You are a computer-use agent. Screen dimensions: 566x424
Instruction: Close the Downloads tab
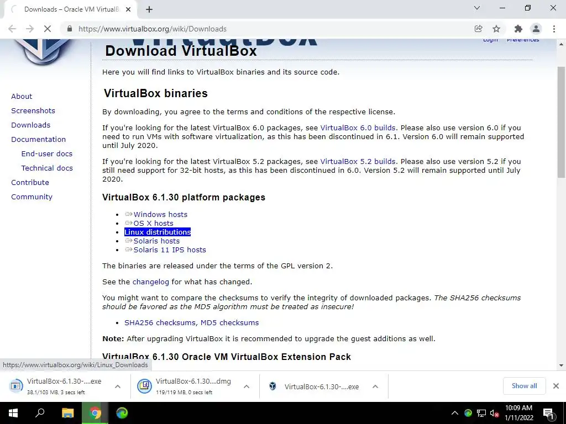tap(128, 9)
